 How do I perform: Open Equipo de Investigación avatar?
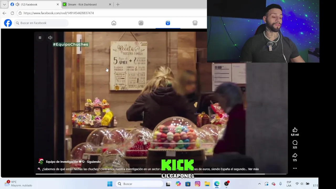[41, 161]
